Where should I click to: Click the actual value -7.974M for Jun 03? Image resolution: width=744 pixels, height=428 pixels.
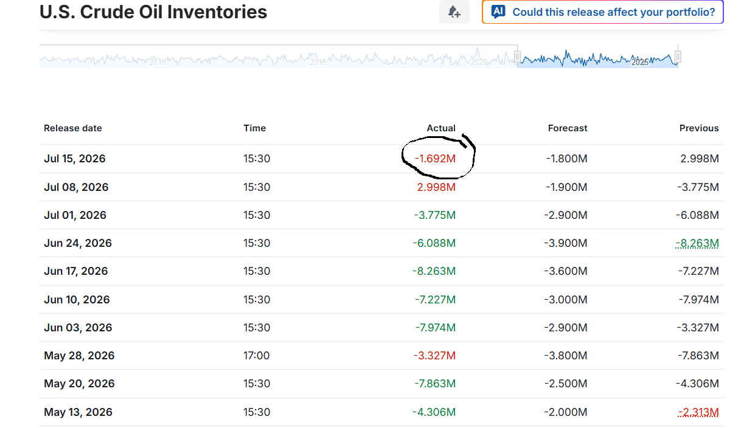coord(434,328)
